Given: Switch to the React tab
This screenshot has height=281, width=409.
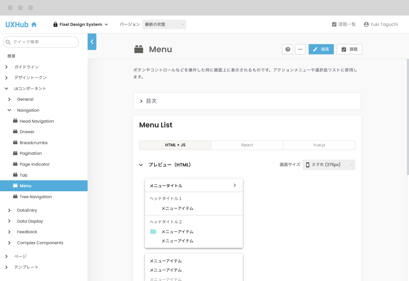Looking at the screenshot, I should (x=247, y=145).
